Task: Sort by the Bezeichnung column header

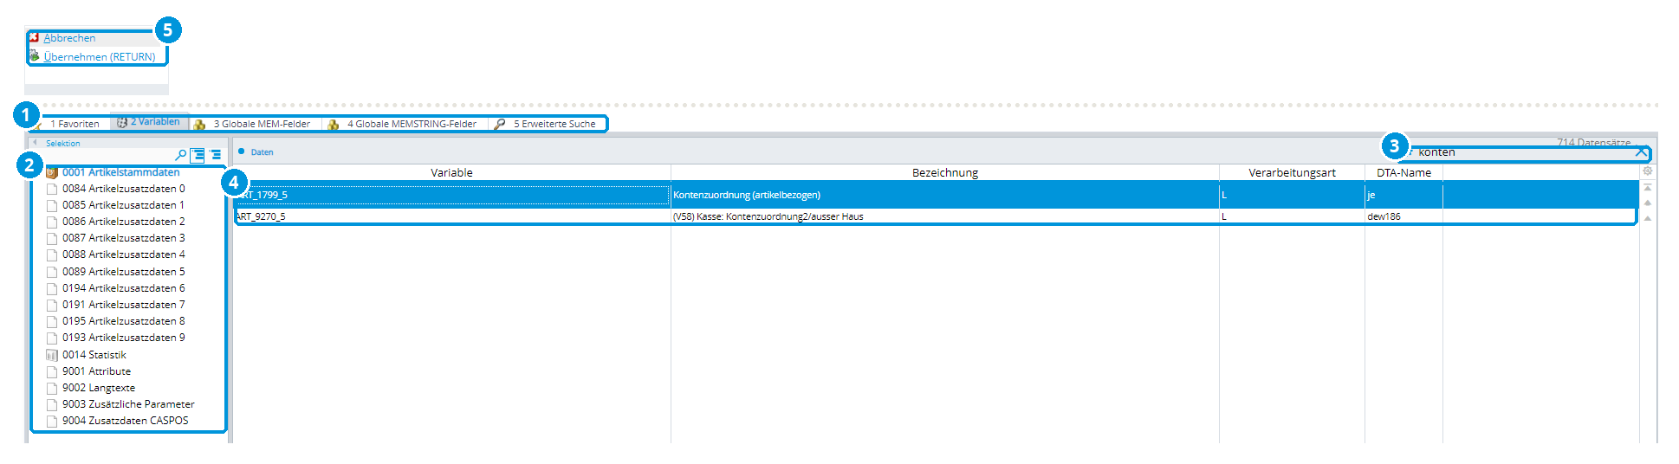Action: [x=944, y=173]
